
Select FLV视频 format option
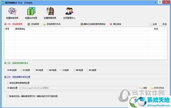point(25,70)
